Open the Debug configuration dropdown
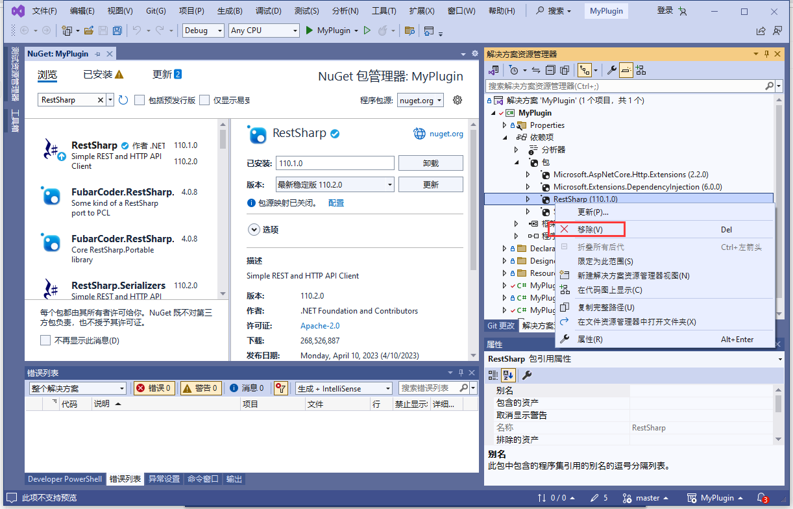The width and height of the screenshot is (793, 509). point(204,31)
